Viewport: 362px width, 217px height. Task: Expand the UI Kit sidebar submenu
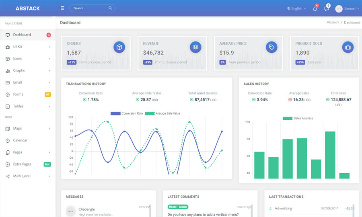pos(27,47)
